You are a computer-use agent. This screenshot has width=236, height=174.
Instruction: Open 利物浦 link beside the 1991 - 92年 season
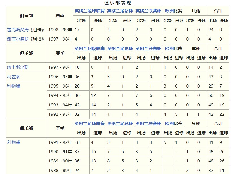click(x=14, y=142)
